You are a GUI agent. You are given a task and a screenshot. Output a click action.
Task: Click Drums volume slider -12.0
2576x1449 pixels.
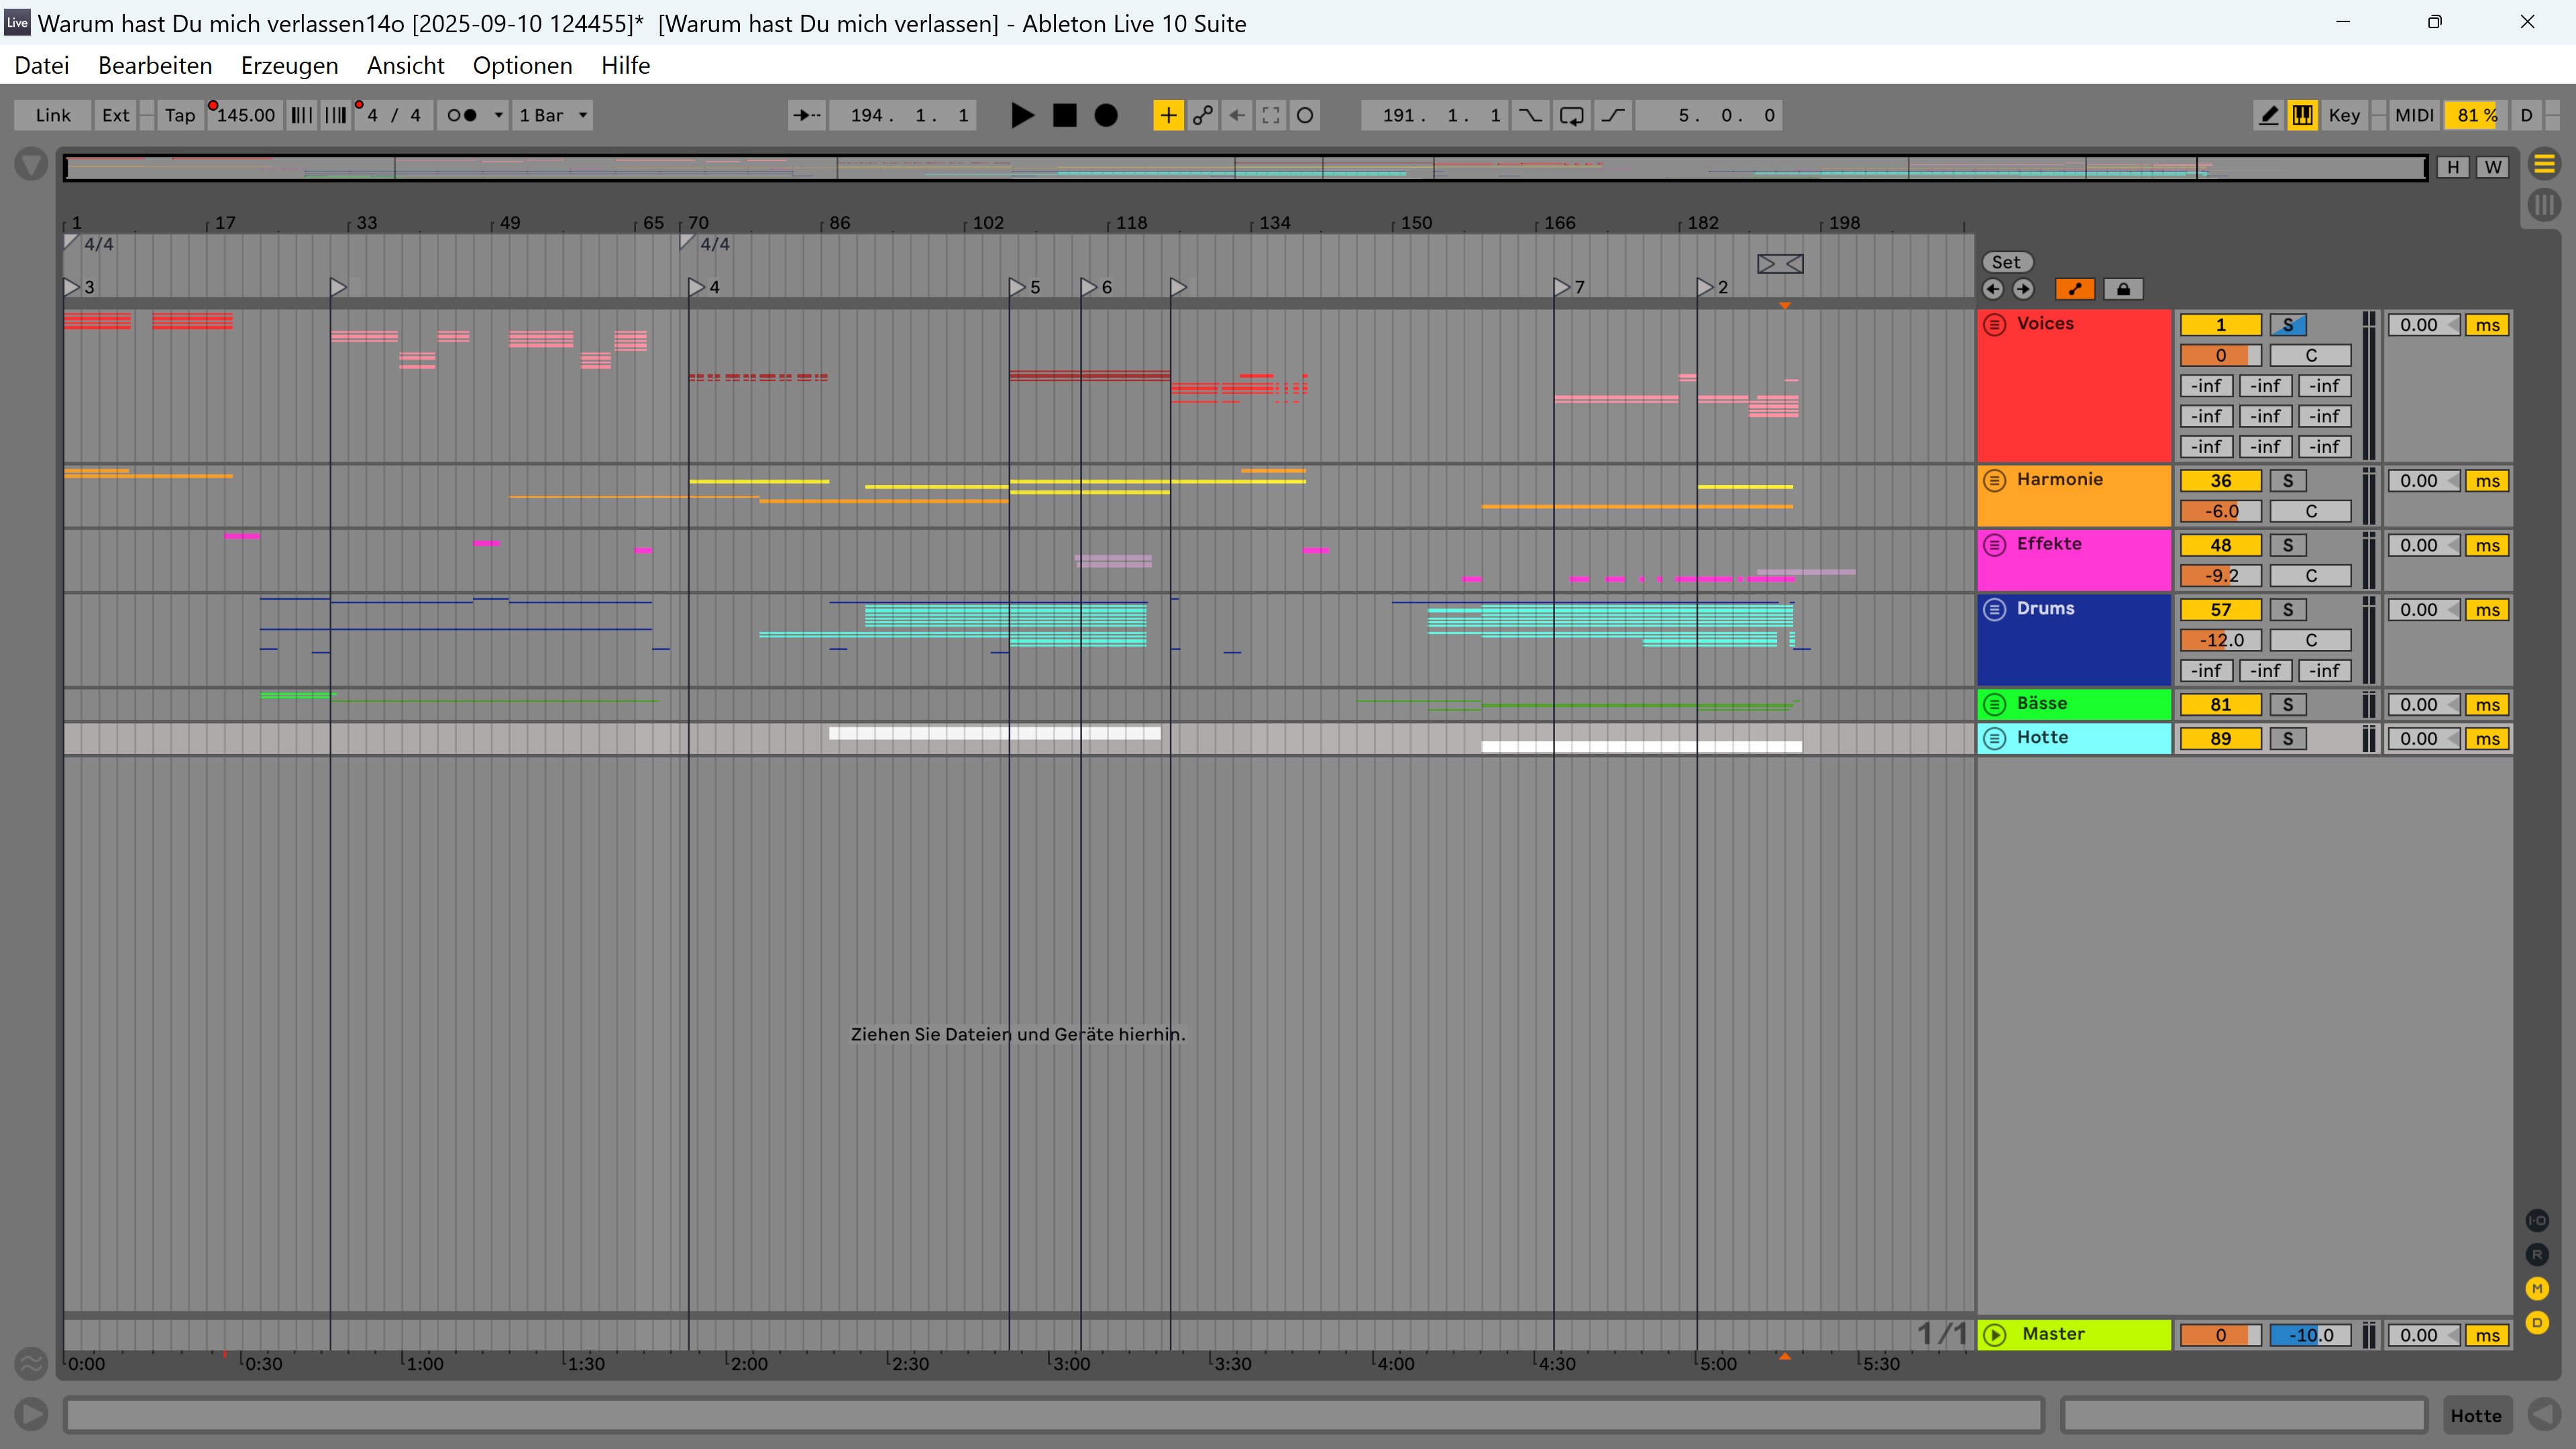[2220, 640]
